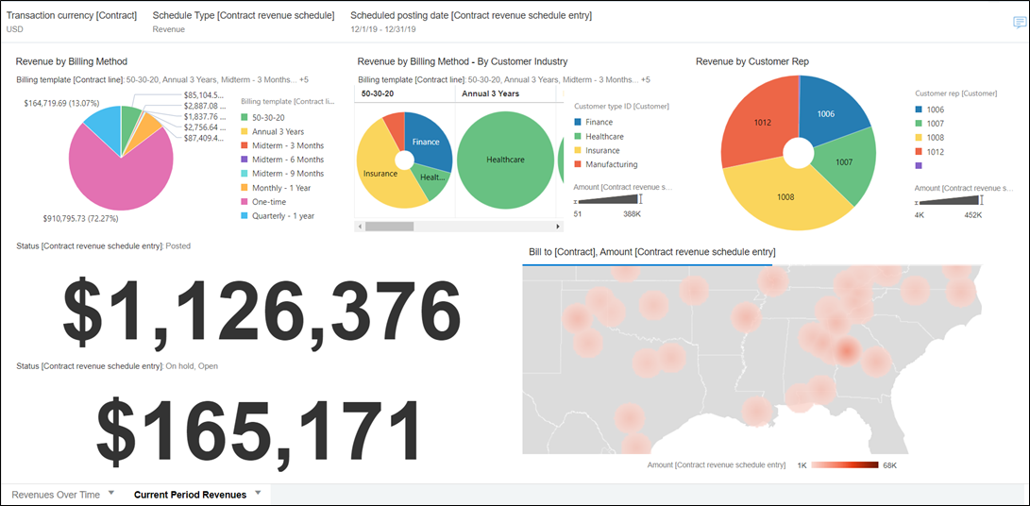
Task: Click the 50-30-20 legend color square
Action: coord(245,117)
